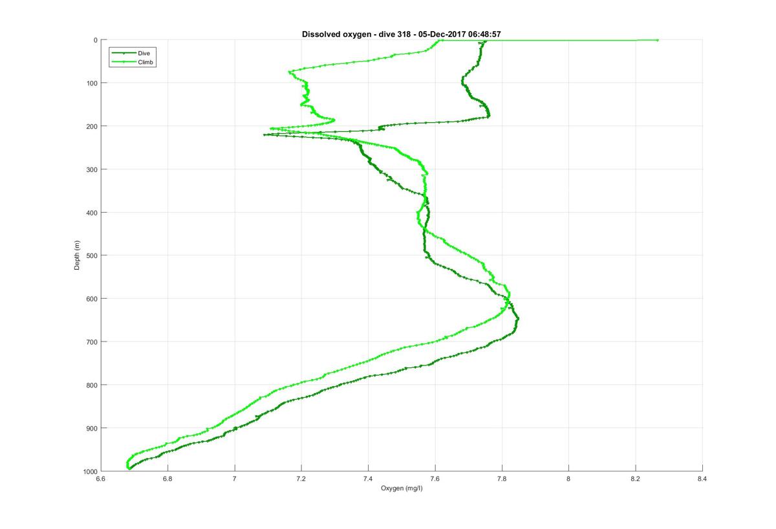Click the y-axis tick label 300
The height and width of the screenshot is (529, 776).
click(92, 169)
